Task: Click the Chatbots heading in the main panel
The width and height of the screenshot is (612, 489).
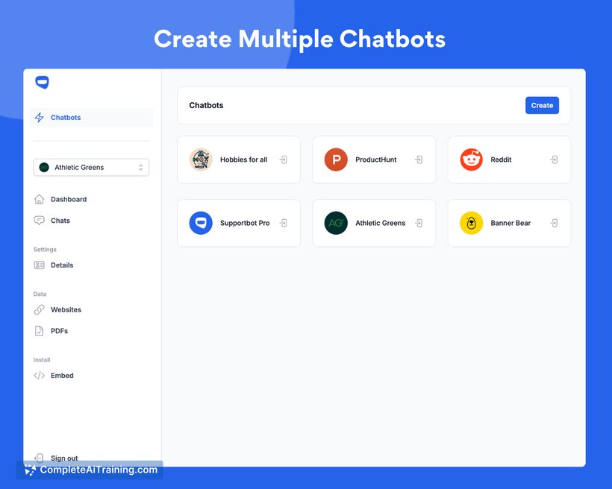Action: click(x=206, y=105)
